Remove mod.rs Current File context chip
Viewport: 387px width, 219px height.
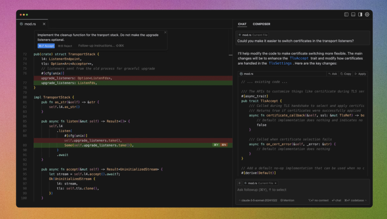[276, 183]
